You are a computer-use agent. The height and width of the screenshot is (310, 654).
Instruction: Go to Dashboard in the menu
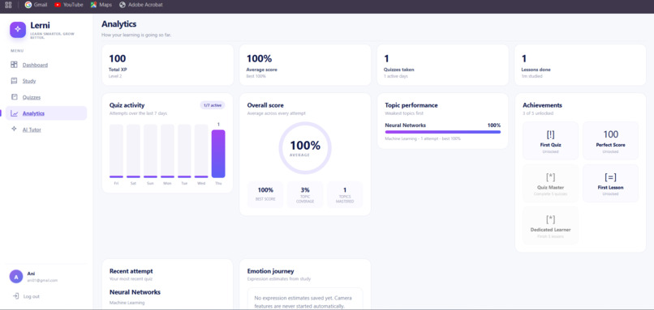35,65
